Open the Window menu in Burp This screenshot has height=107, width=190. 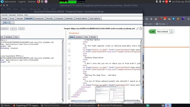point(20,15)
